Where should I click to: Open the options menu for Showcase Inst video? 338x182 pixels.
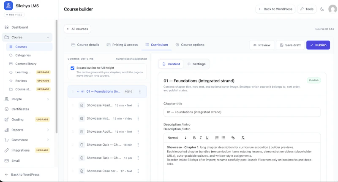pos(138,118)
